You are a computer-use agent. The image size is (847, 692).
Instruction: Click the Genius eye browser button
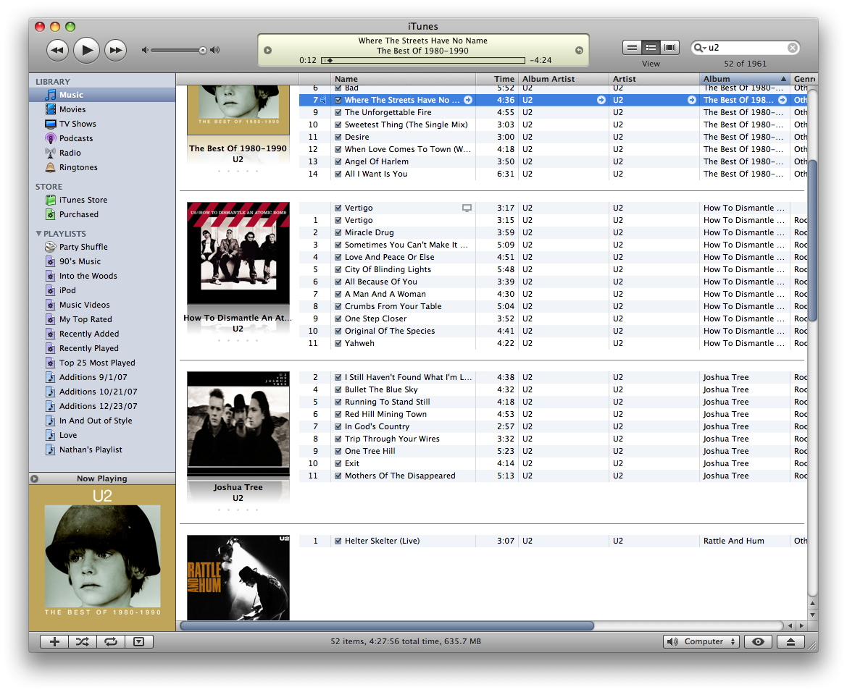pos(758,641)
